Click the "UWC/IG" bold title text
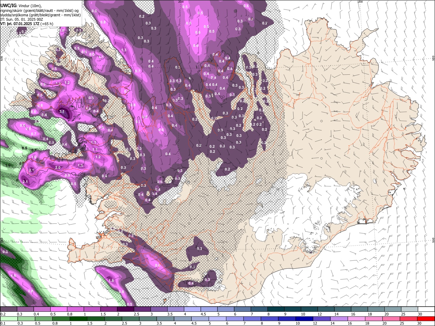 click(8, 5)
